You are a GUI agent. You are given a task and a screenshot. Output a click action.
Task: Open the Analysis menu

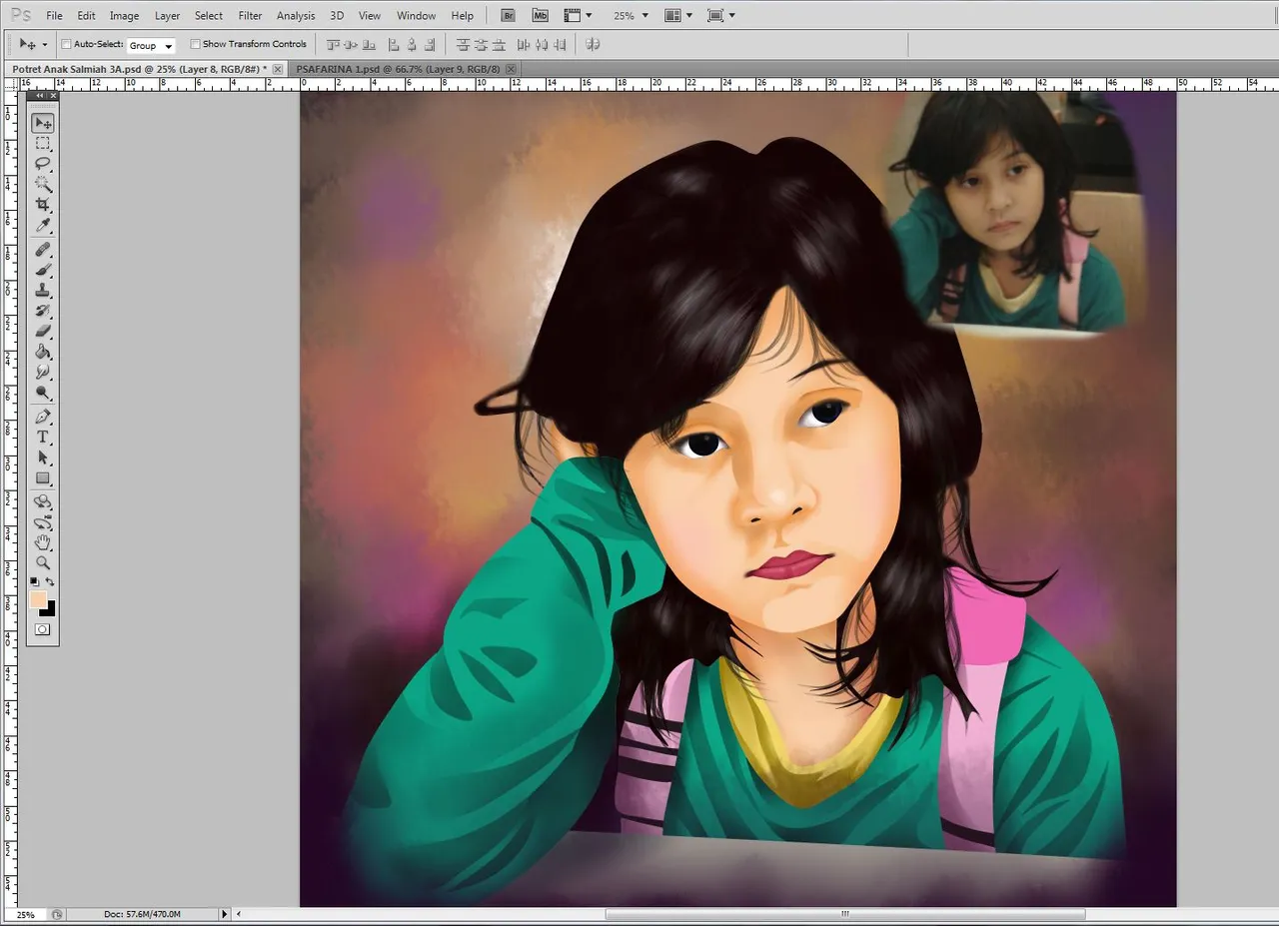[x=296, y=16]
